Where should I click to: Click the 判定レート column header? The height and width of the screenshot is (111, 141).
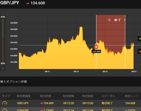click(x=132, y=96)
